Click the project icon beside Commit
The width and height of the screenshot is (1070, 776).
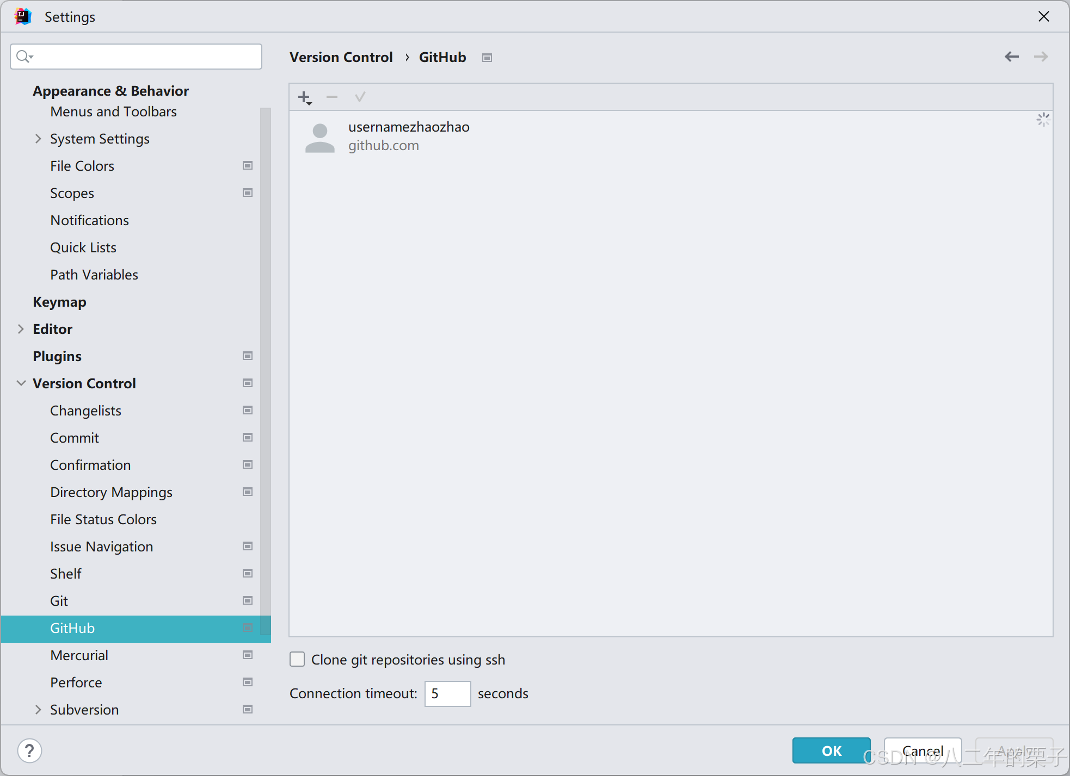tap(248, 437)
